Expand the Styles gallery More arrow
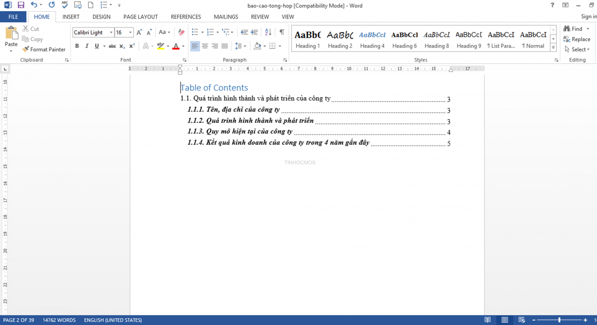The image size is (597, 325). click(553, 47)
